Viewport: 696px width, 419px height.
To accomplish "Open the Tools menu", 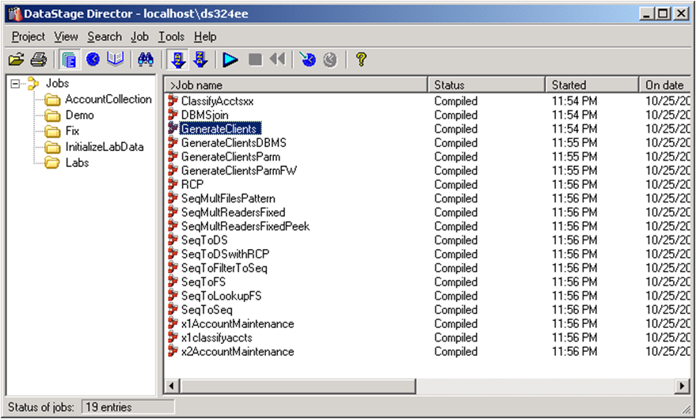I will coord(171,36).
